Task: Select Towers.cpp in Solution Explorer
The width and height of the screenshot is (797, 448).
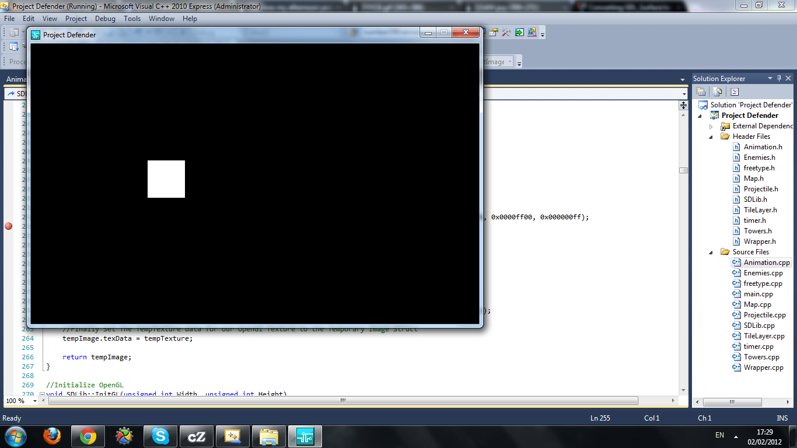Action: [762, 356]
